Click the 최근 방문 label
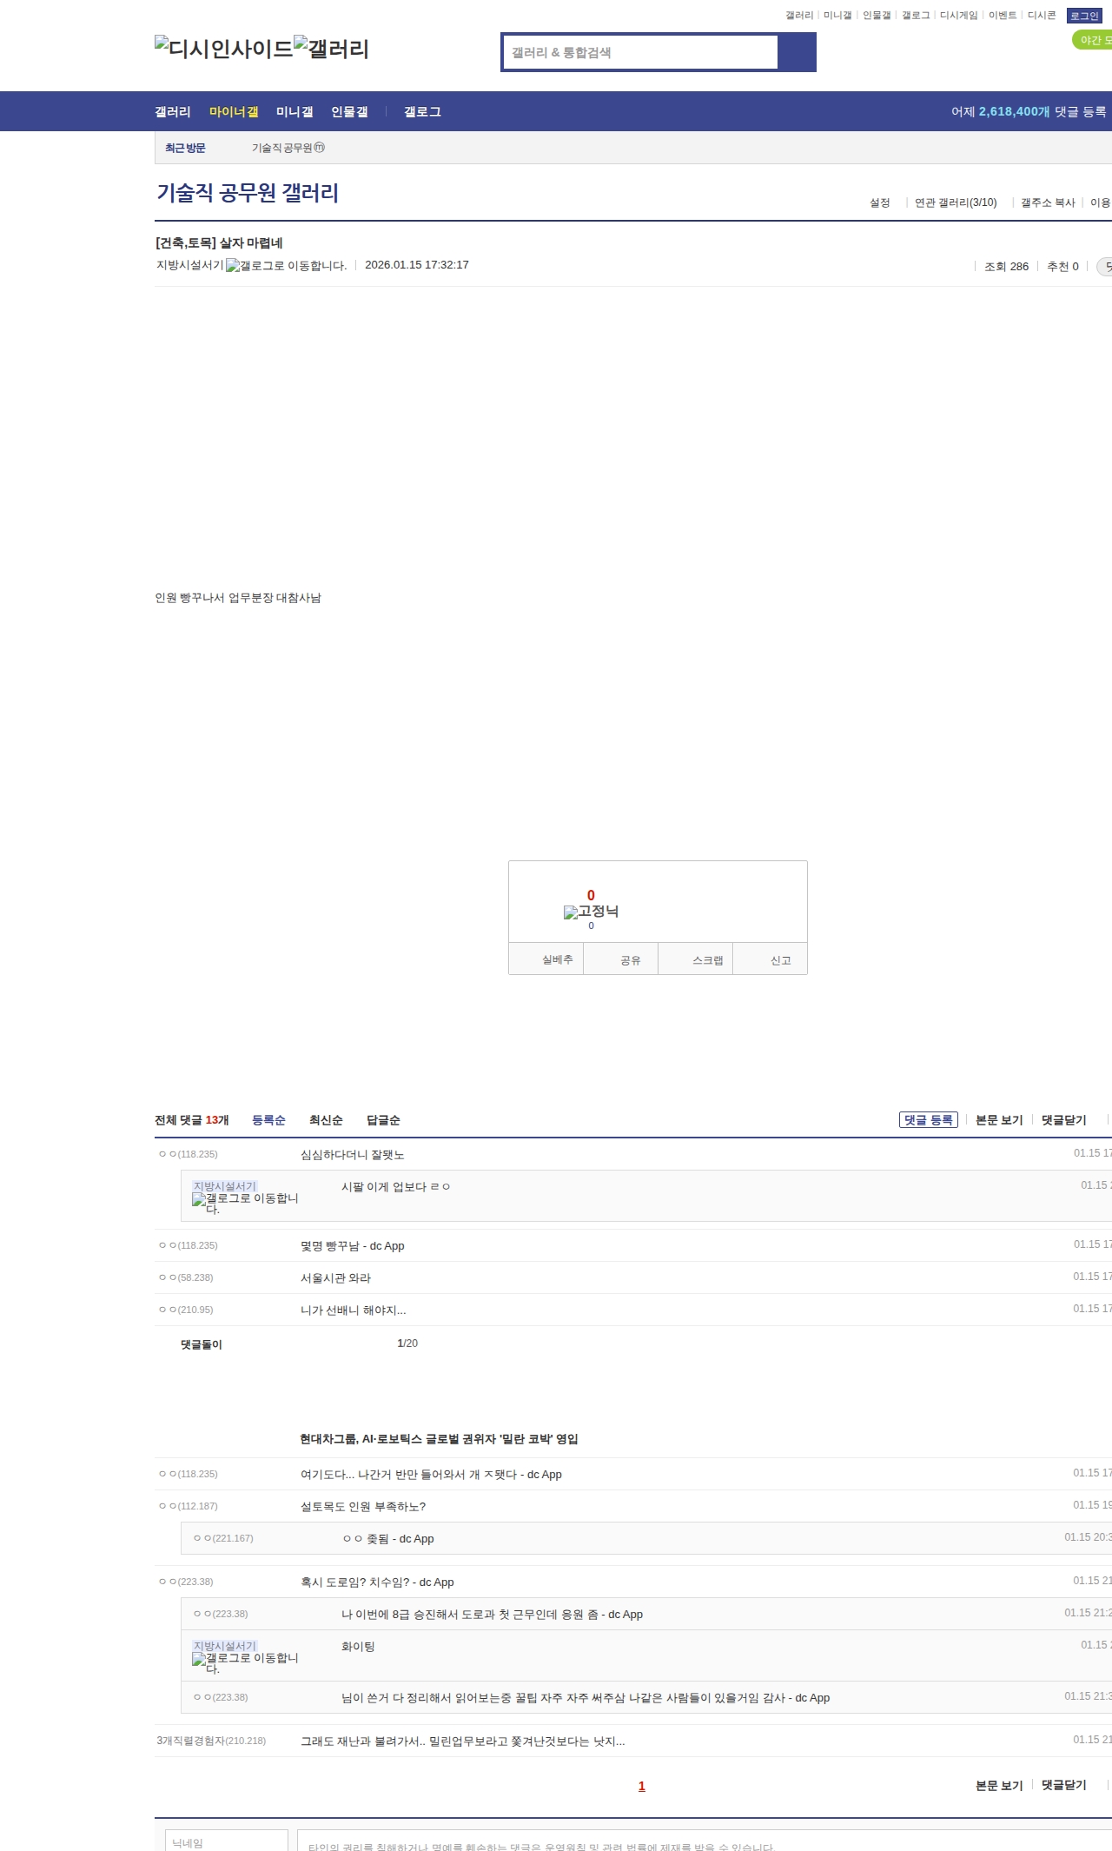The height and width of the screenshot is (1851, 1112). pos(185,149)
